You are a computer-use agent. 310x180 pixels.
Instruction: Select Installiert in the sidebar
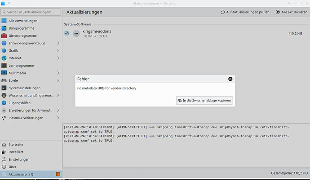pos(31,152)
